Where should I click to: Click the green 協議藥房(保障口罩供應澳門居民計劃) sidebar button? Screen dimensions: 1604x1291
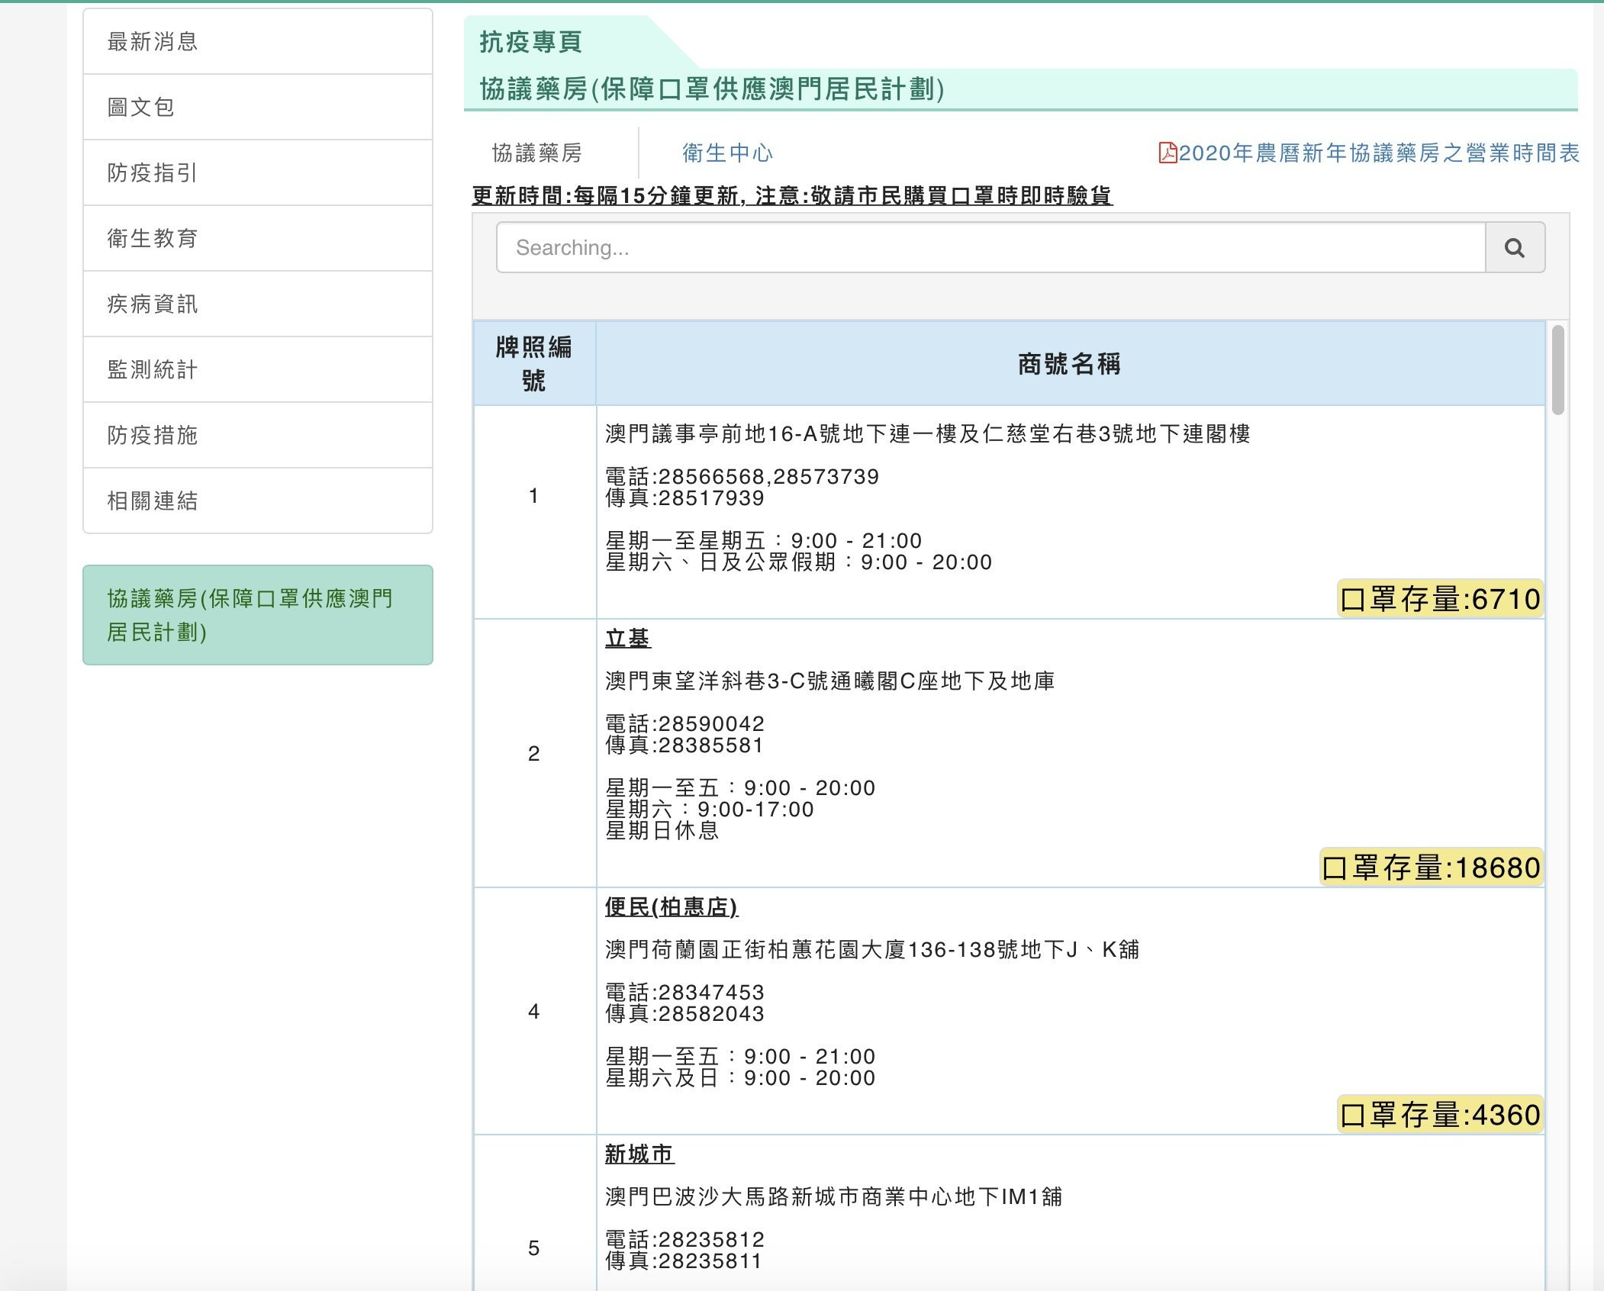point(258,615)
